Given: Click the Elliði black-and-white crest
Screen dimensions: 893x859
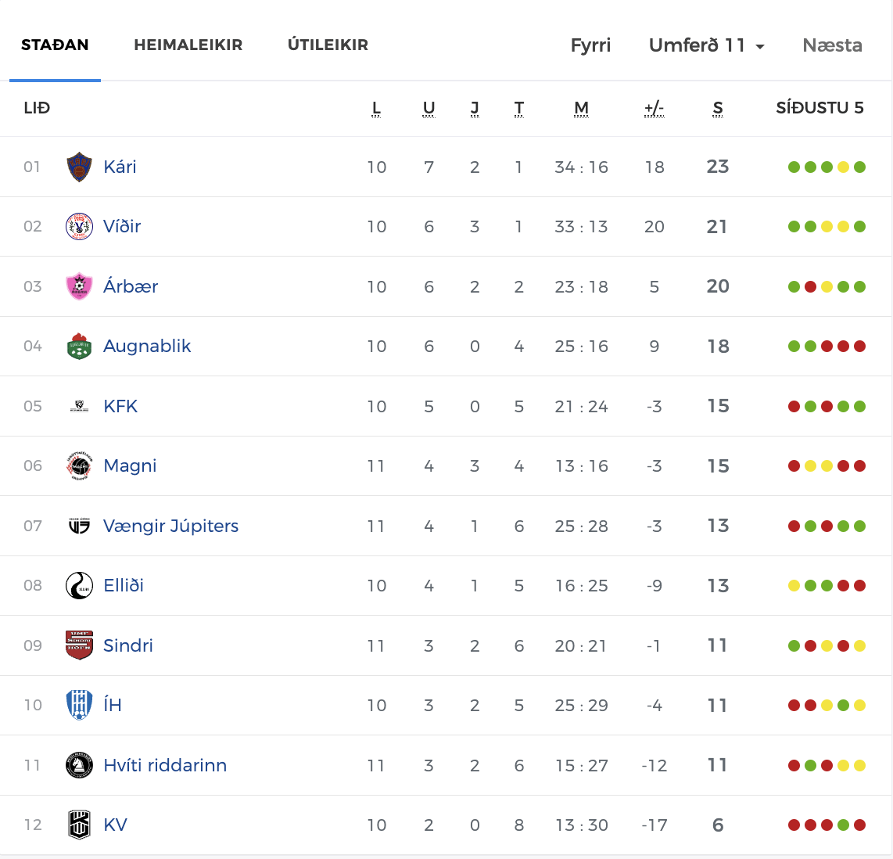Looking at the screenshot, I should point(79,586).
